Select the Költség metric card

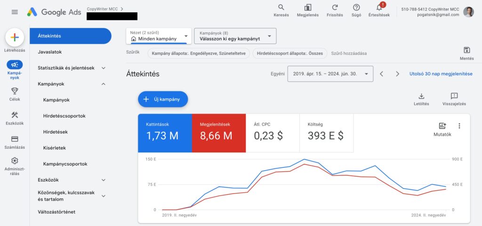[x=327, y=133]
